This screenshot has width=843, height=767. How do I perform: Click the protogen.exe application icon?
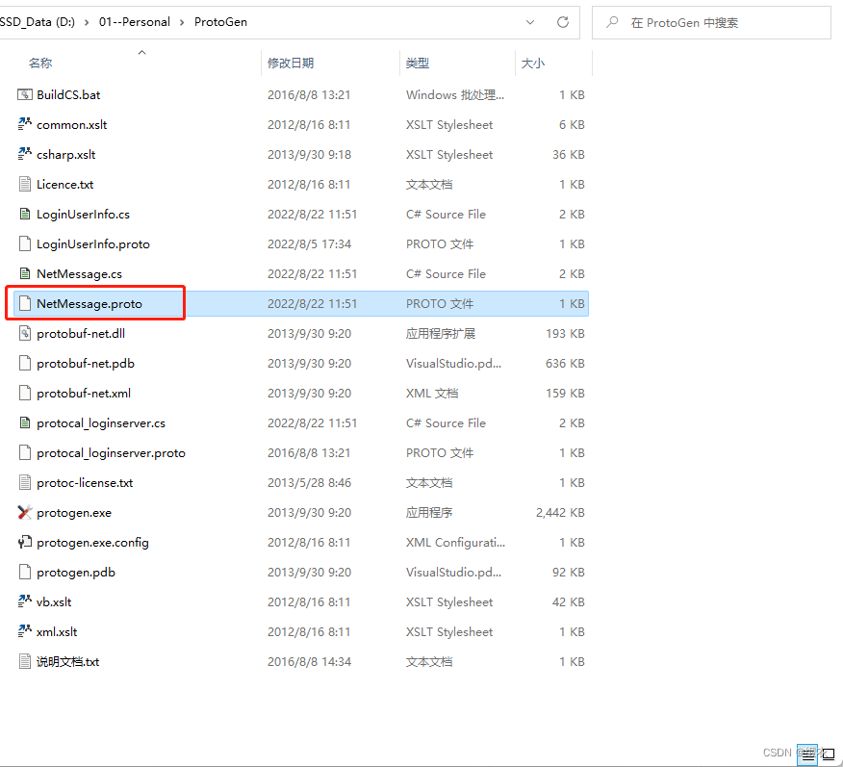click(x=23, y=512)
